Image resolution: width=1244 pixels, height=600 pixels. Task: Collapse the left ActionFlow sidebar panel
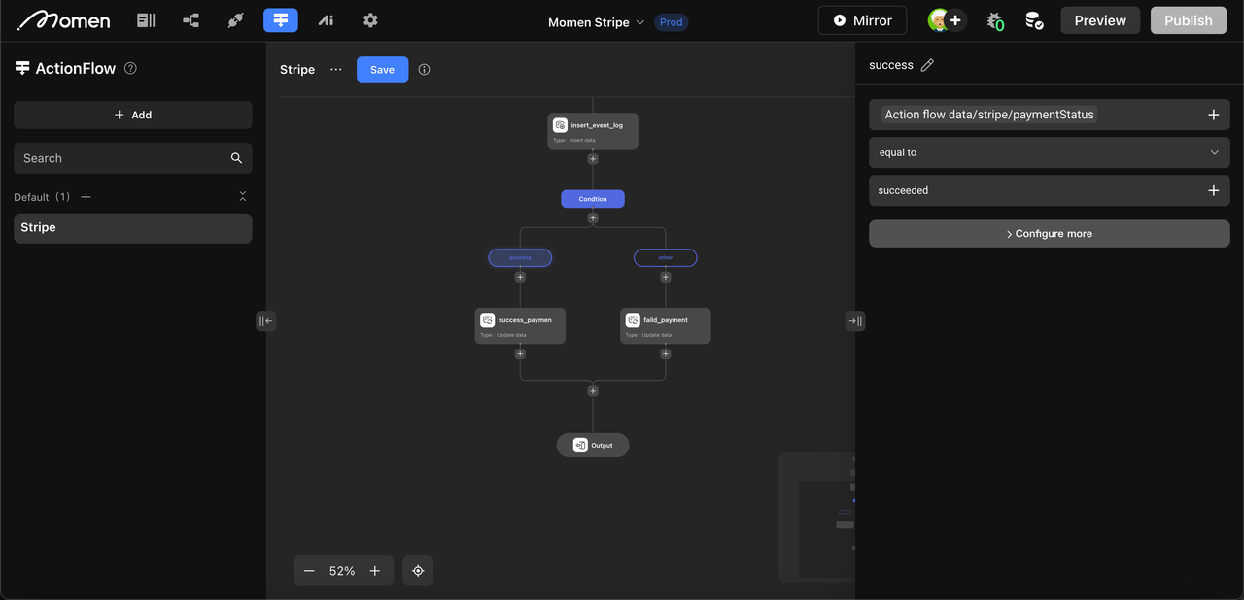265,320
